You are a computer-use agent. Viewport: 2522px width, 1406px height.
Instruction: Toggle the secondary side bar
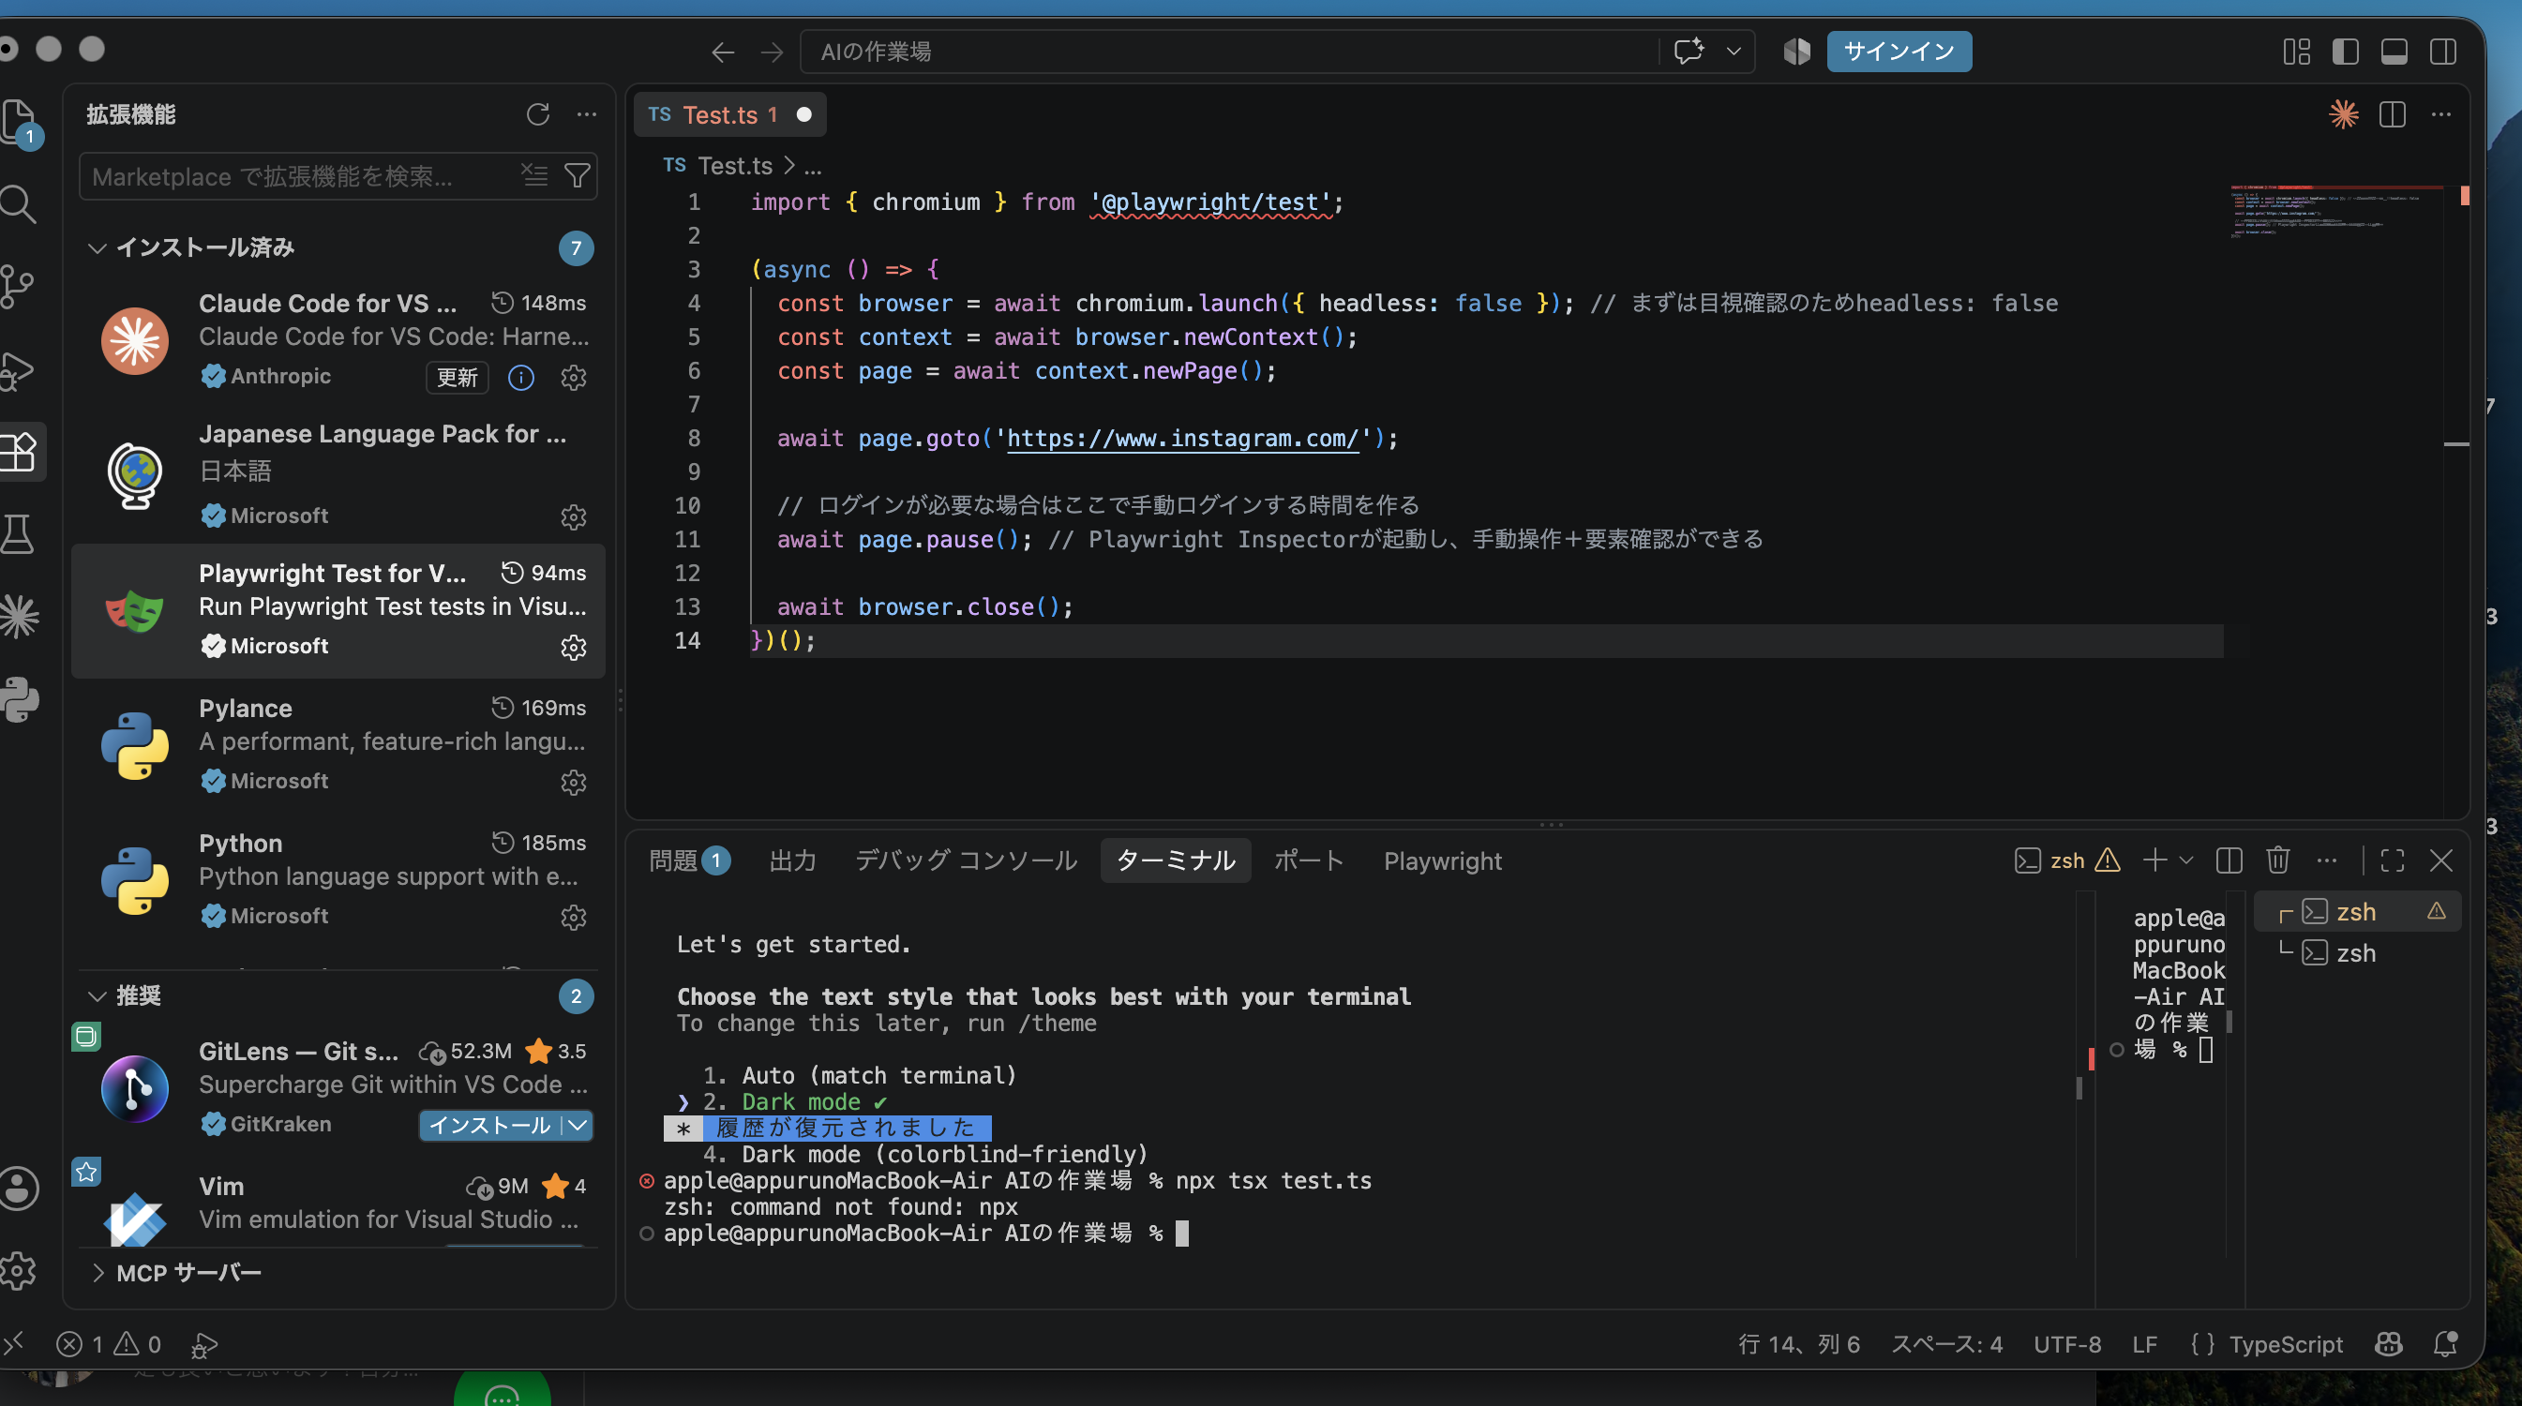tap(2443, 52)
